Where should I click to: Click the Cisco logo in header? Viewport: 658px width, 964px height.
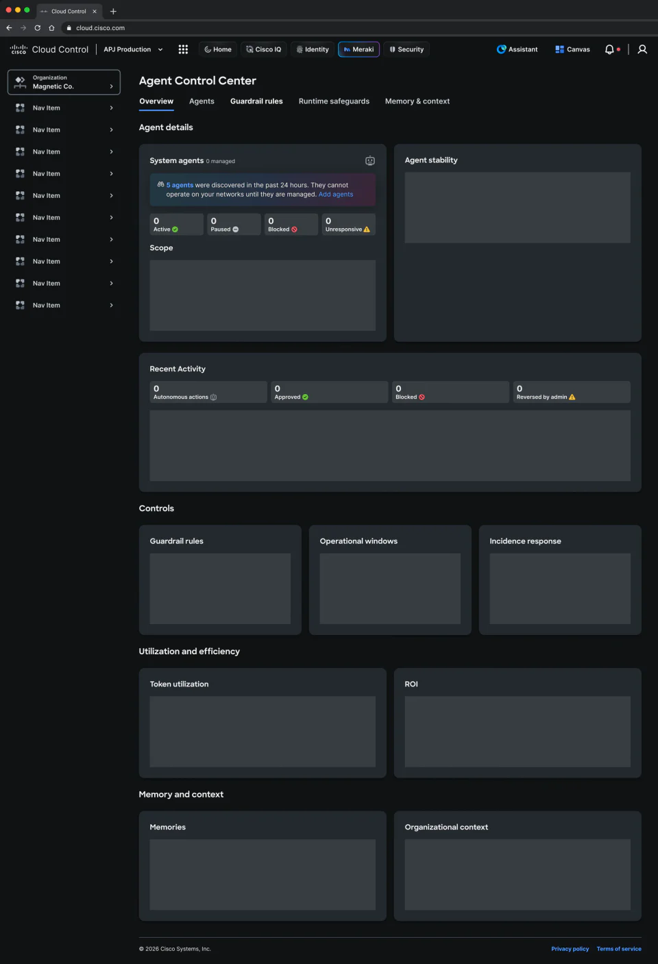pos(19,49)
